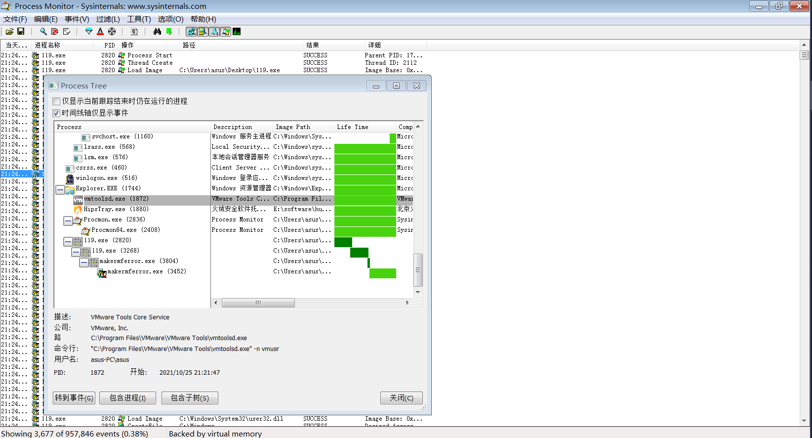812x438 pixels.
Task: Click the HipsTray.exe flame icon in tree
Action: coord(78,210)
